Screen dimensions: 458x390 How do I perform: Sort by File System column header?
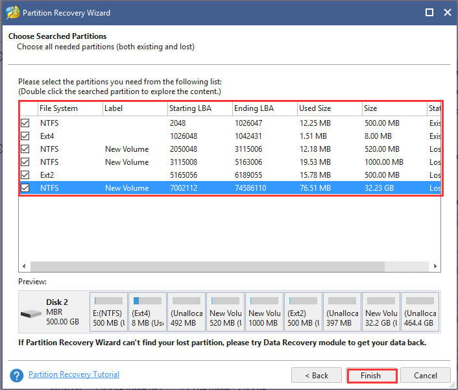point(70,108)
